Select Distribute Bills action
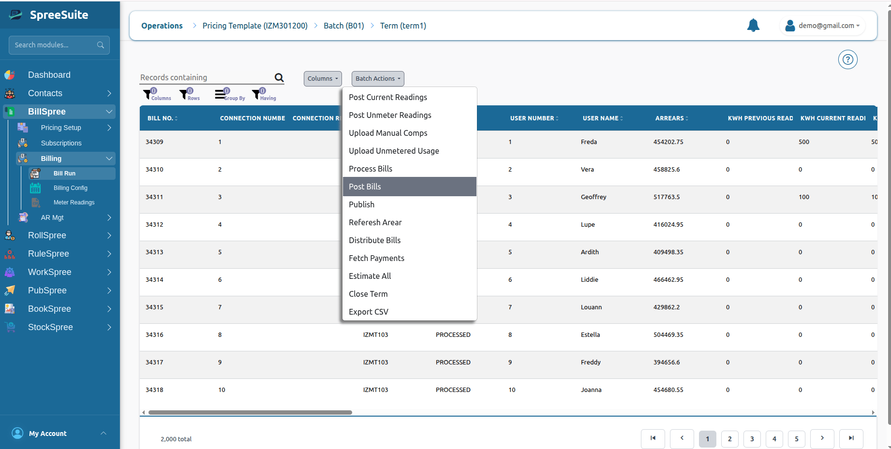 [x=410, y=240]
